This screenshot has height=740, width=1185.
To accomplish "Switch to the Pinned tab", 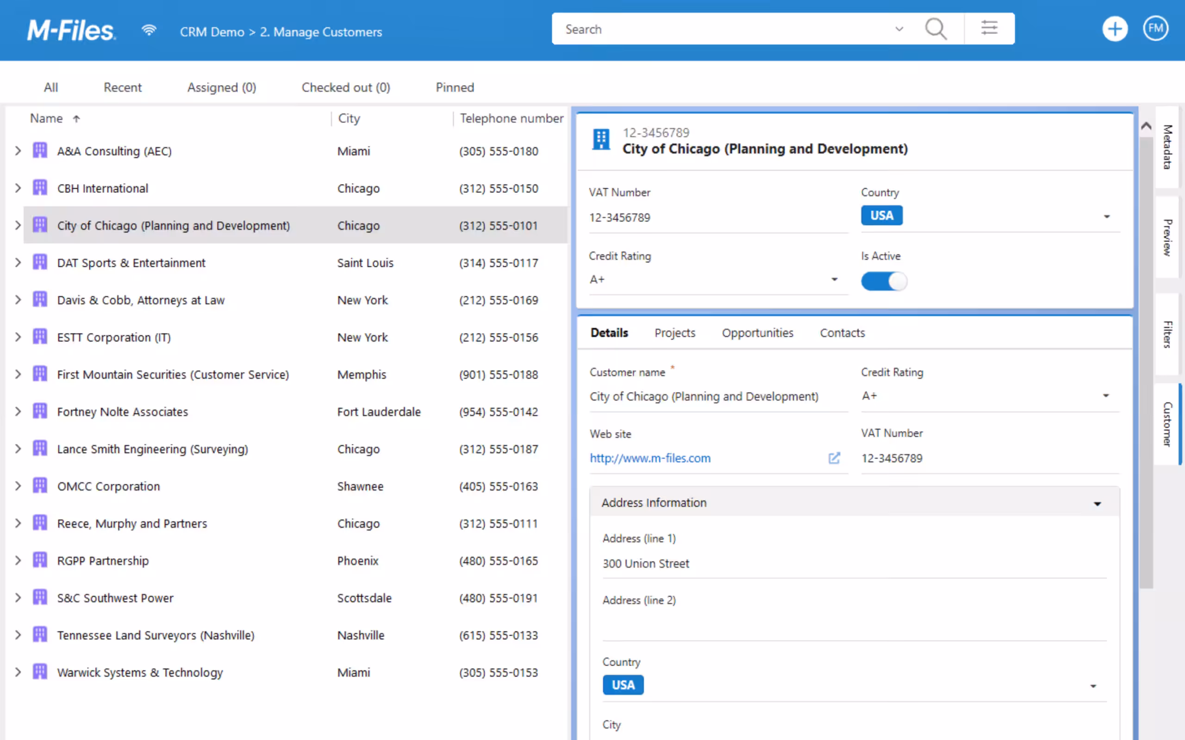I will pos(455,87).
